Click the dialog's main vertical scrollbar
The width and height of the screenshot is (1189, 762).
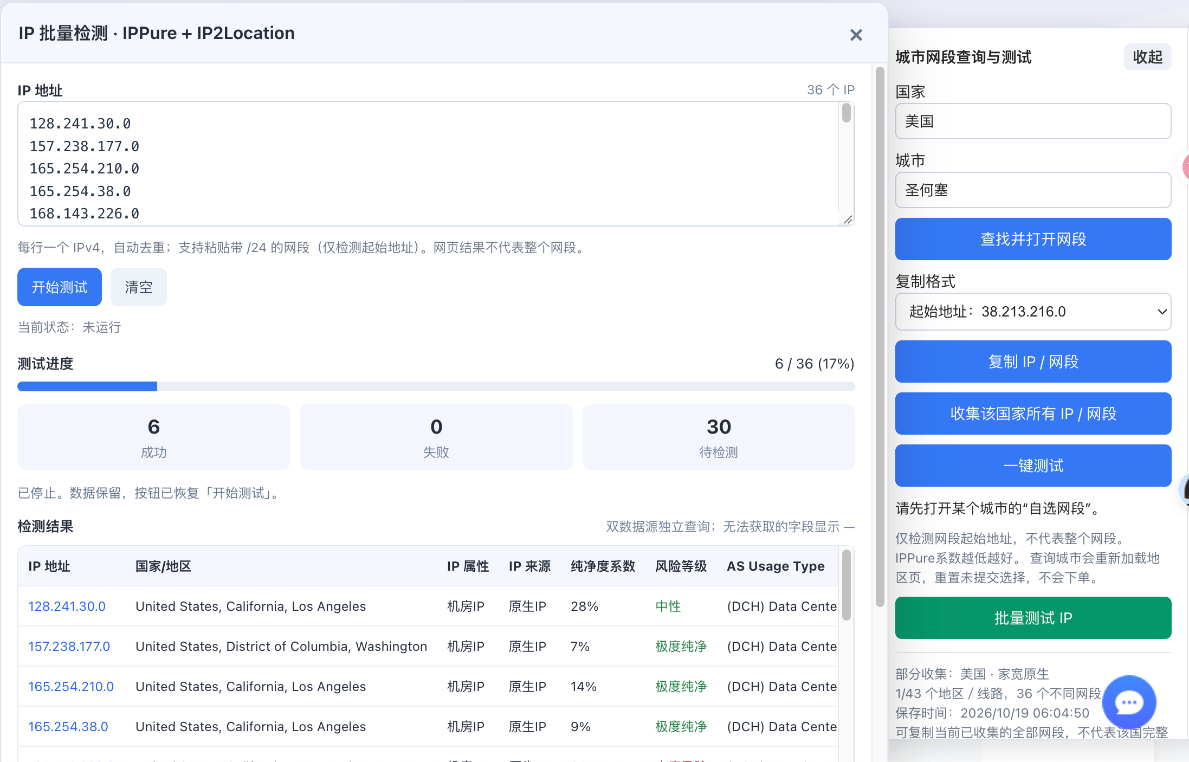(880, 336)
